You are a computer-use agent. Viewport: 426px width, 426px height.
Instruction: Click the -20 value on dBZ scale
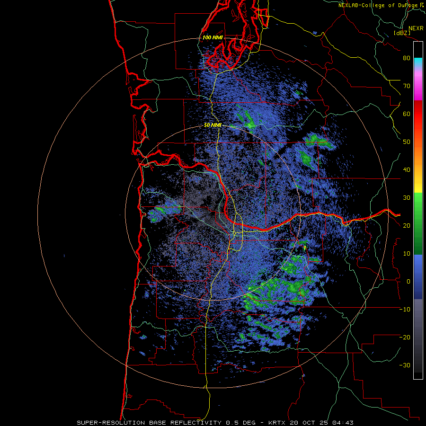pos(405,337)
